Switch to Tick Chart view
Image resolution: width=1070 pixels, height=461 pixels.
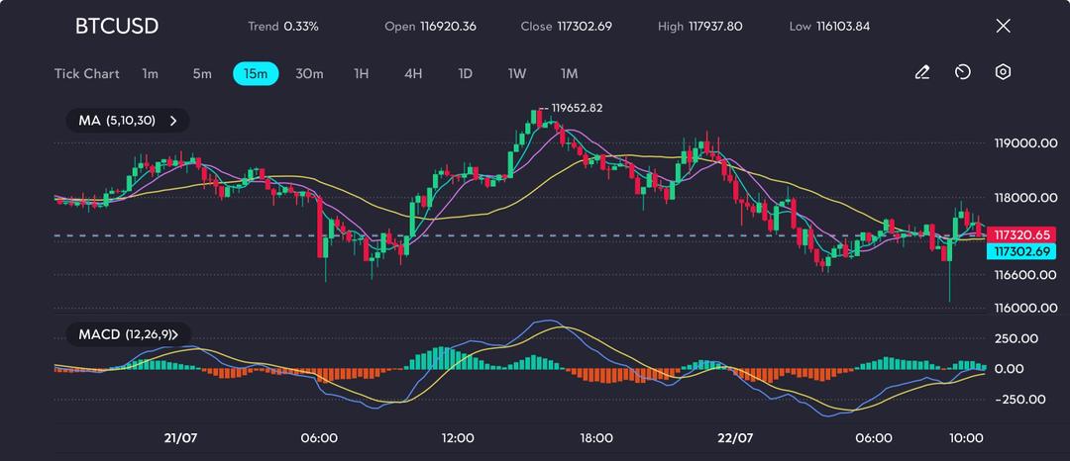[x=87, y=73]
